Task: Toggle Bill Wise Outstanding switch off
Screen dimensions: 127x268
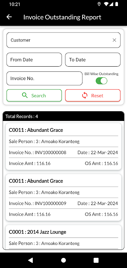Action: tap(102, 81)
